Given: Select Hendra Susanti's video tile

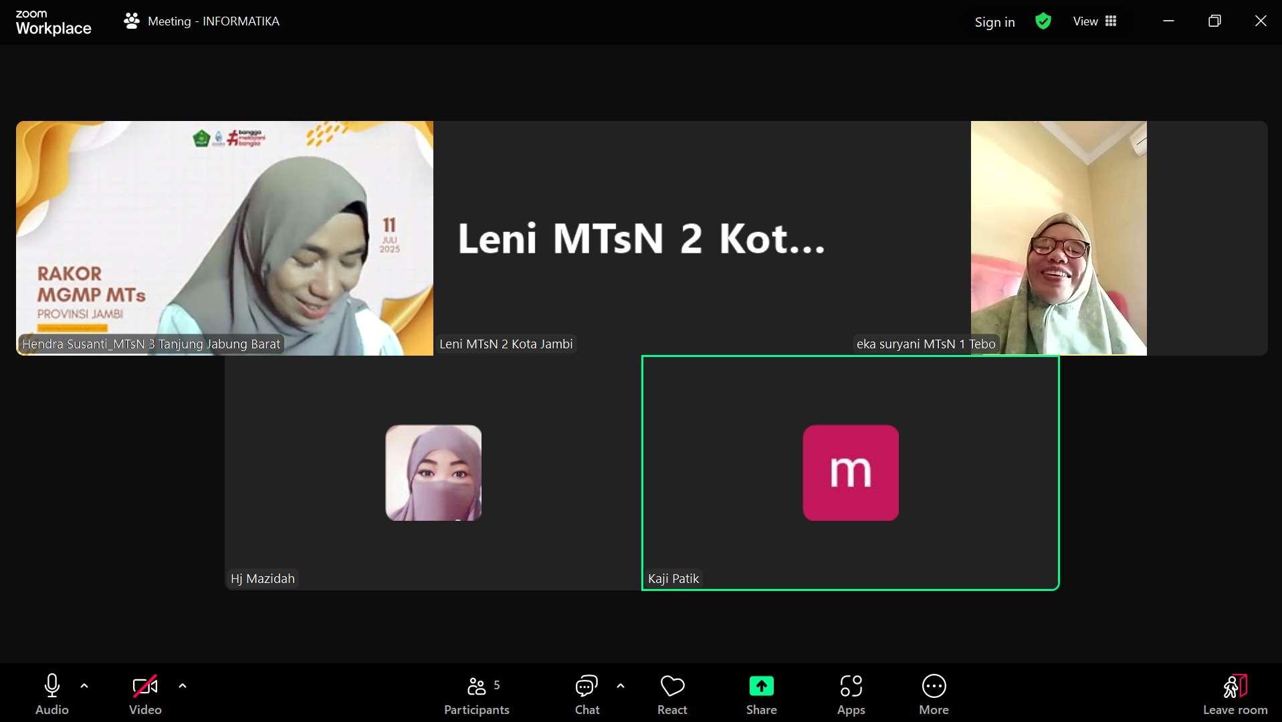Looking at the screenshot, I should coord(225,237).
